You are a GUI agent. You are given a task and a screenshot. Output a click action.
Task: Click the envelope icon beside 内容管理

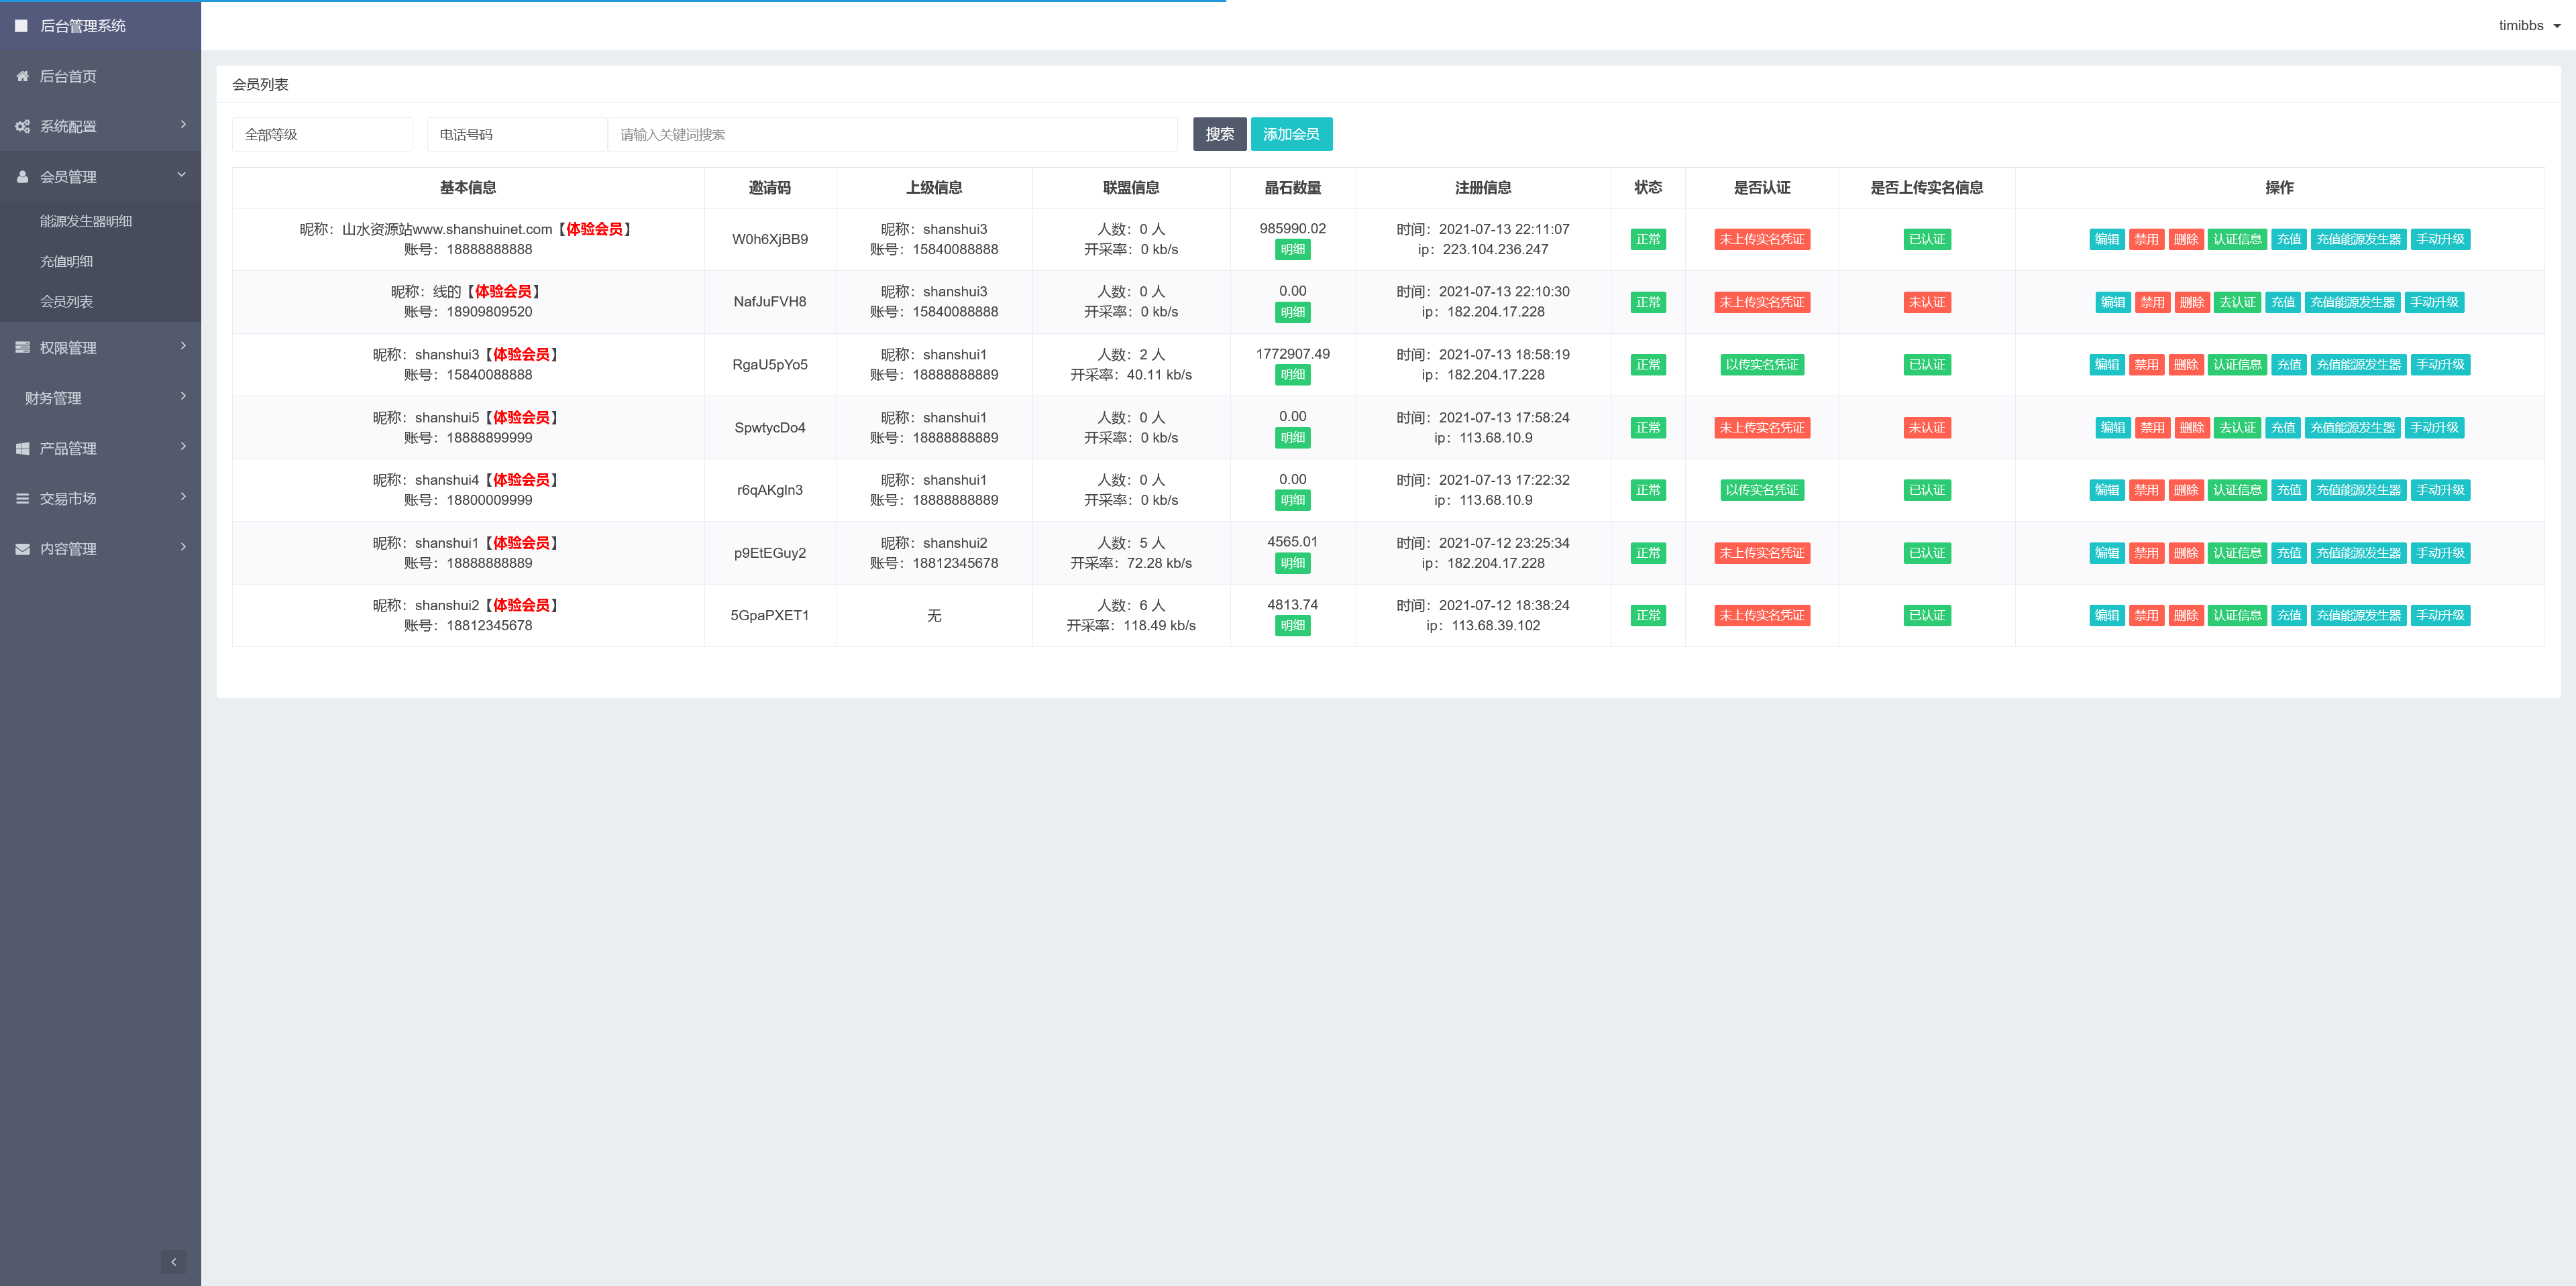(22, 550)
